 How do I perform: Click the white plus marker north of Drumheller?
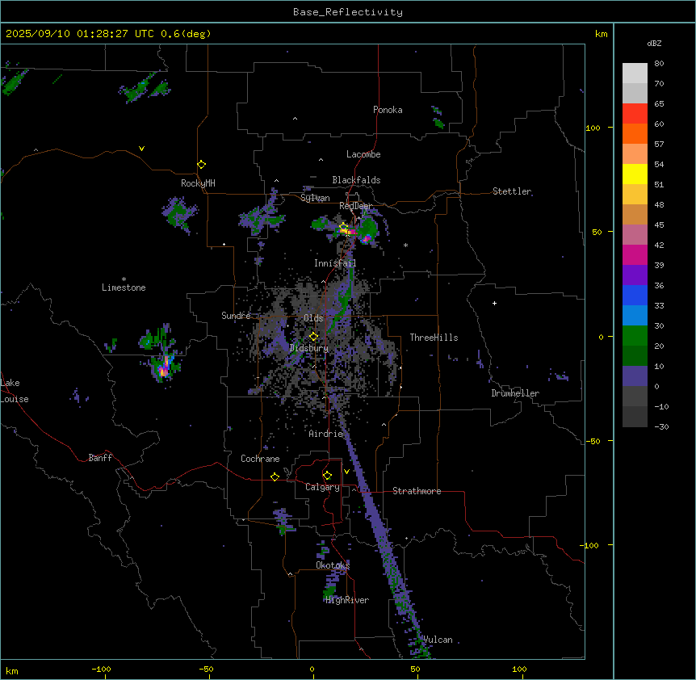(x=494, y=303)
